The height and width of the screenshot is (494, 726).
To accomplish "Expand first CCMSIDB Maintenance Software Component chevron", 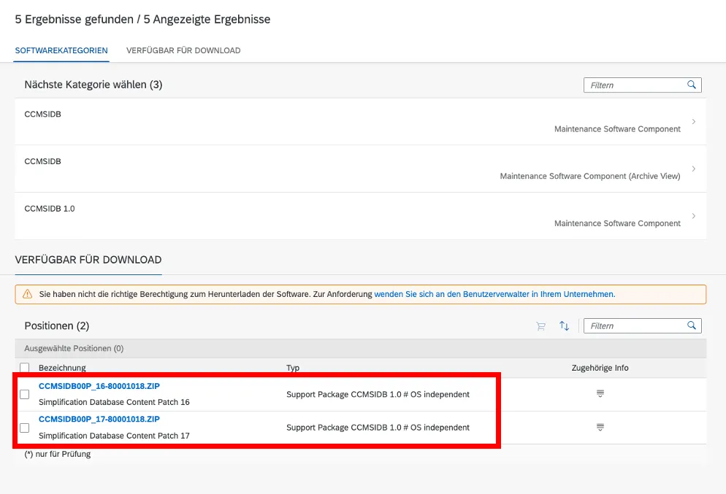I will tap(693, 122).
